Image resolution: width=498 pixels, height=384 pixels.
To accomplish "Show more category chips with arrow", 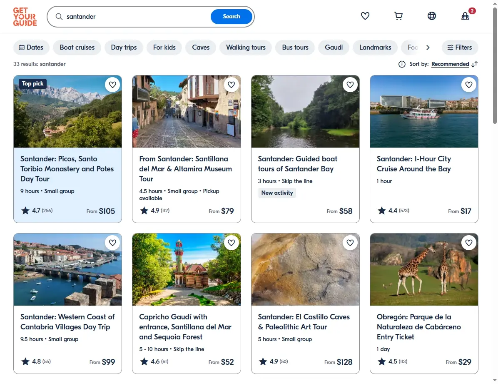I will [428, 48].
